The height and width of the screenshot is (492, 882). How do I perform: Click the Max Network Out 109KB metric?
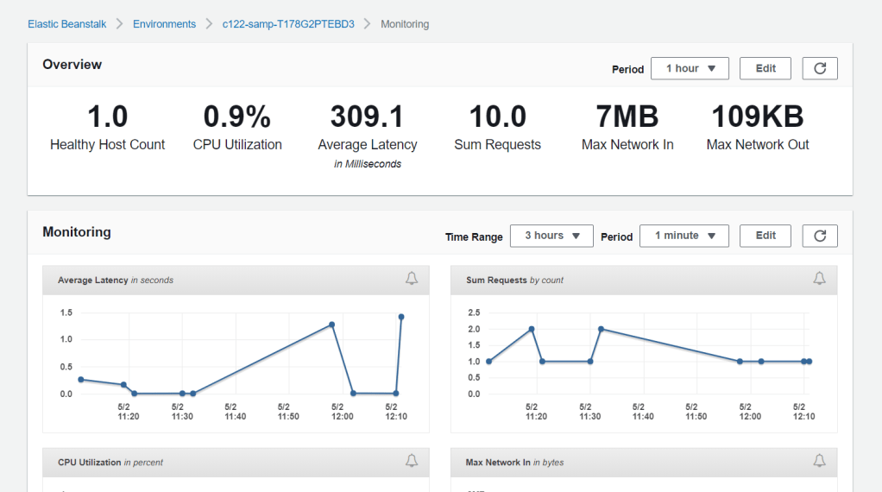757,117
